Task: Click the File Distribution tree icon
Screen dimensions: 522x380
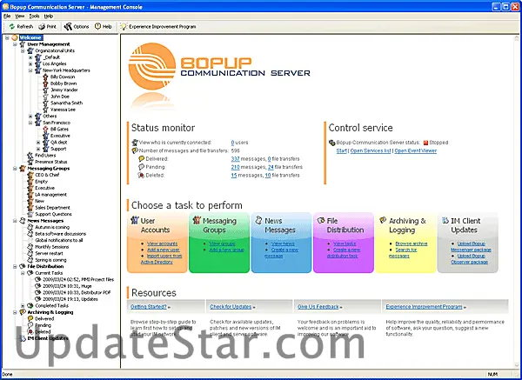Action: (23, 267)
